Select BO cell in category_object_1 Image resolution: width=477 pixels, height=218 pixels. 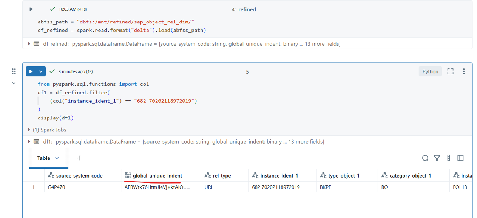coord(414,187)
